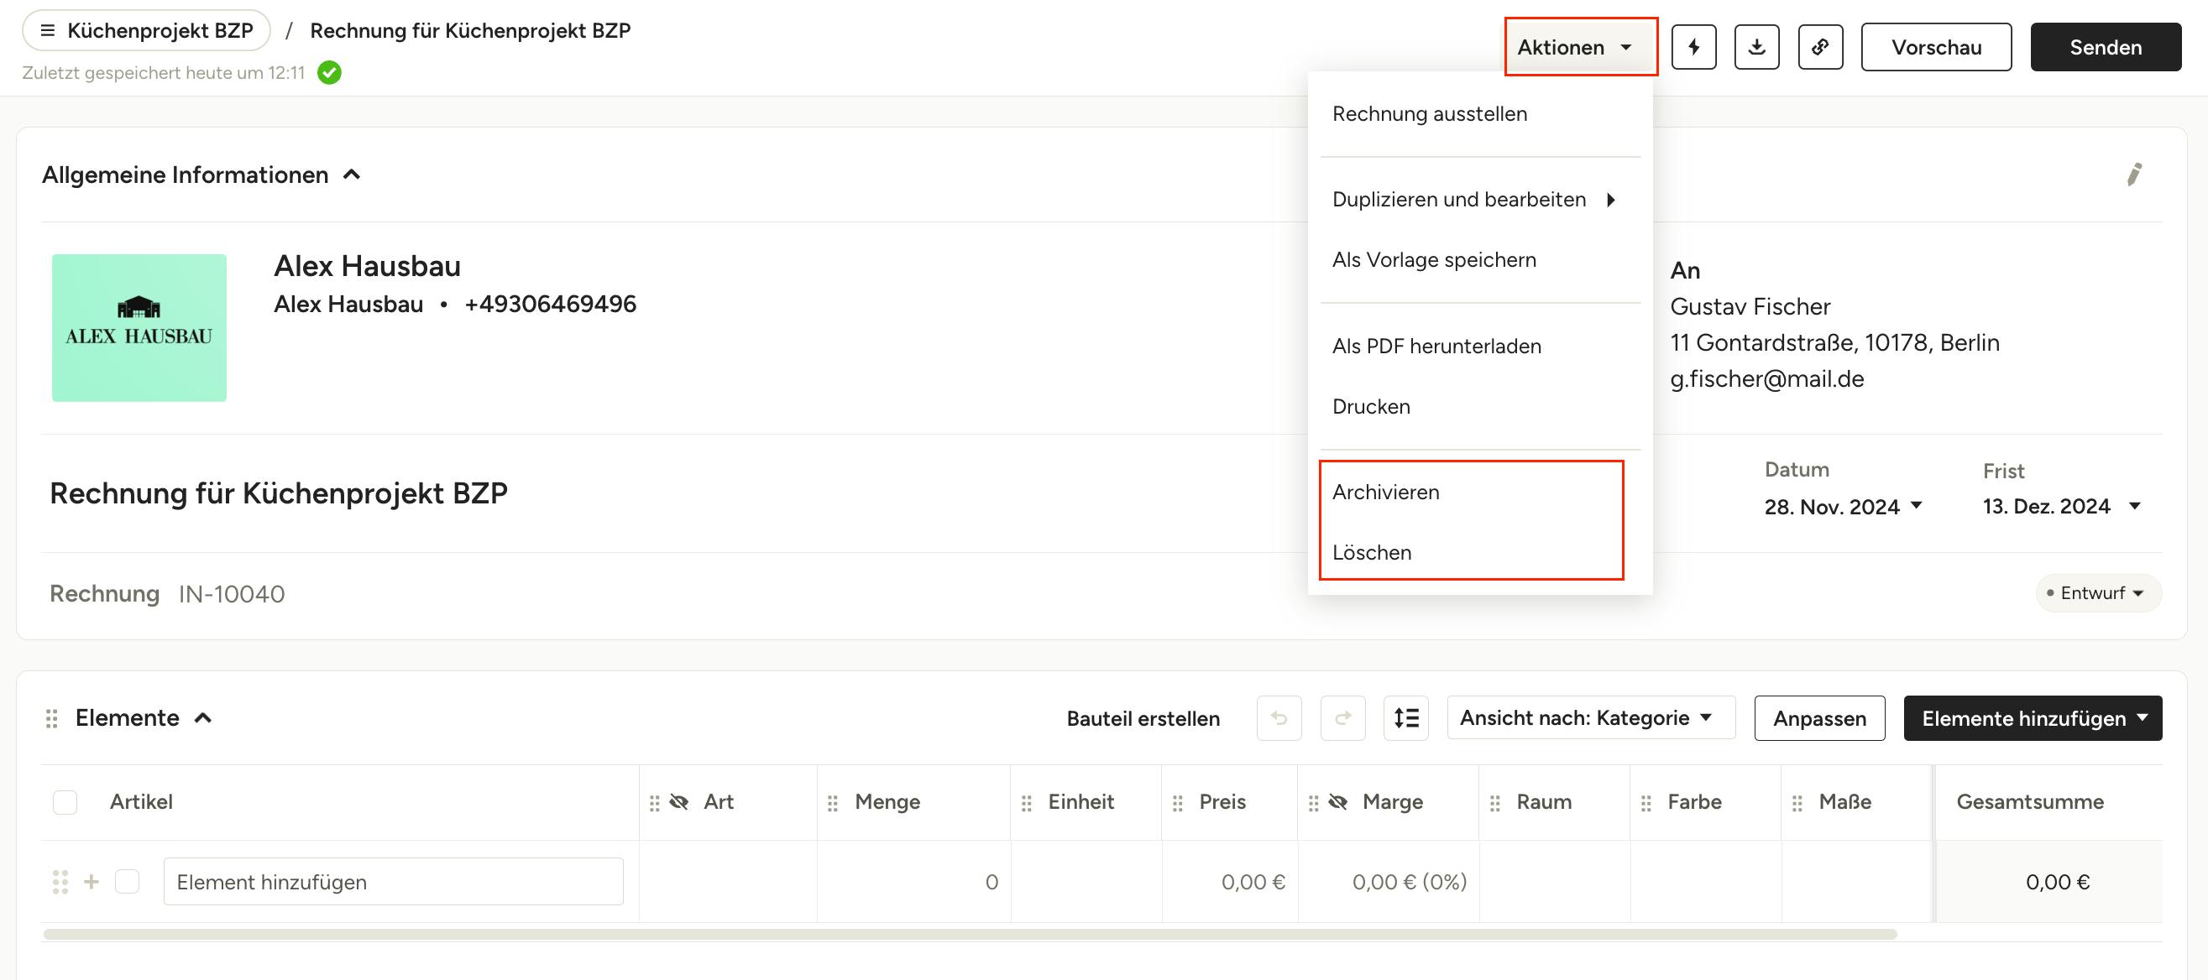Select Archivieren from the menu
This screenshot has height=980, width=2208.
pos(1479,493)
